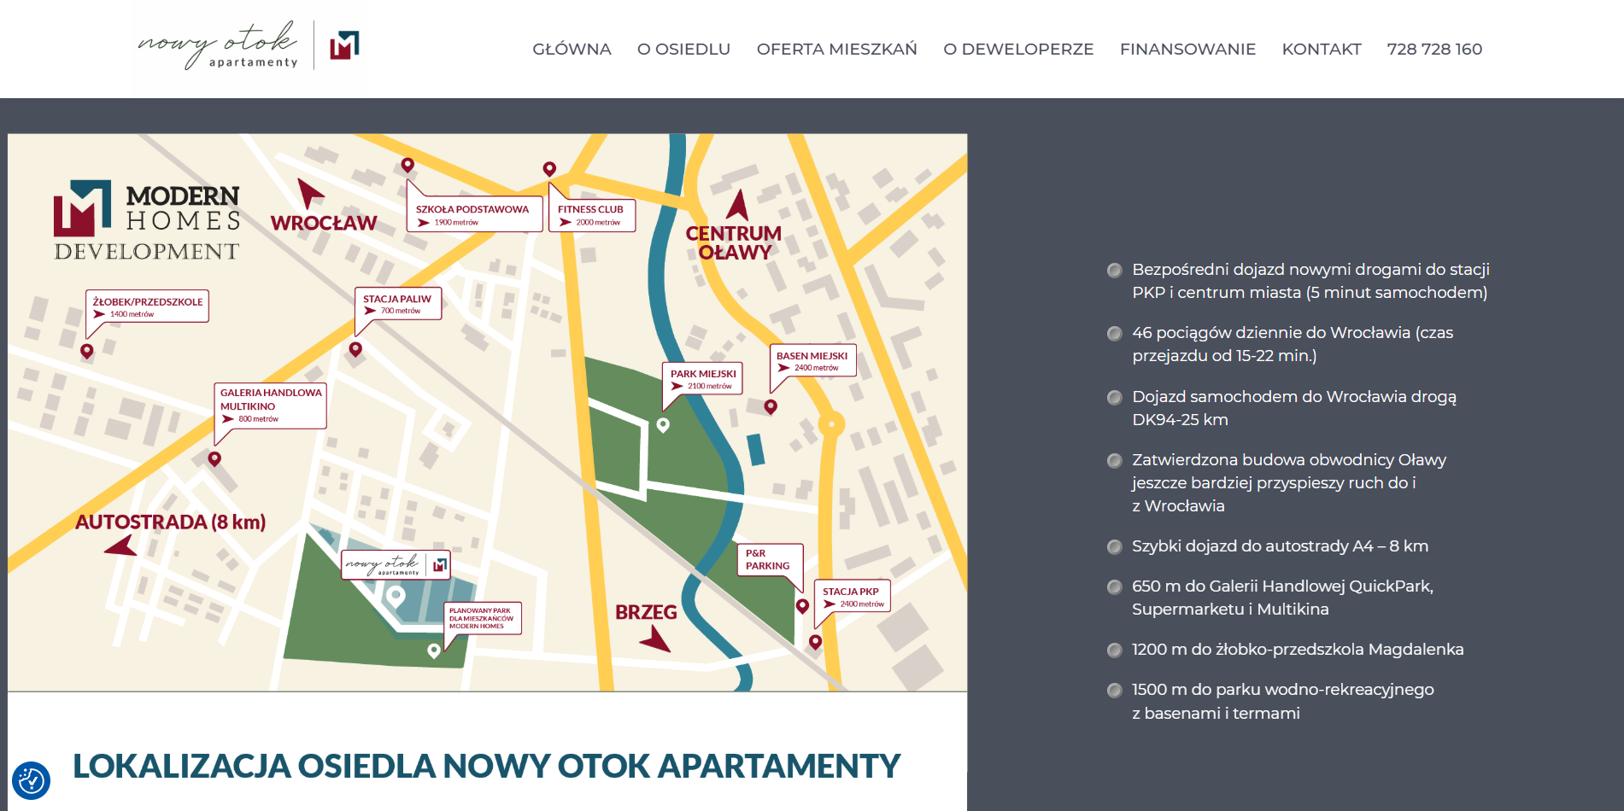Click the SZKOŁA PODSTAWOWA 1900 metrów label
This screenshot has height=811, width=1624.
pos(473,215)
